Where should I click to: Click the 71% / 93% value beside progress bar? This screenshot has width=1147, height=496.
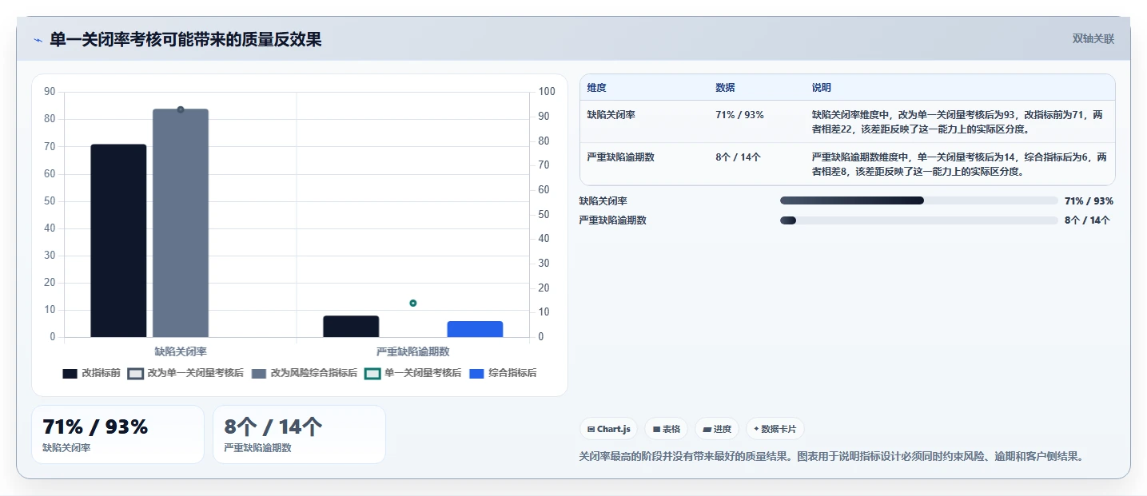[1089, 201]
